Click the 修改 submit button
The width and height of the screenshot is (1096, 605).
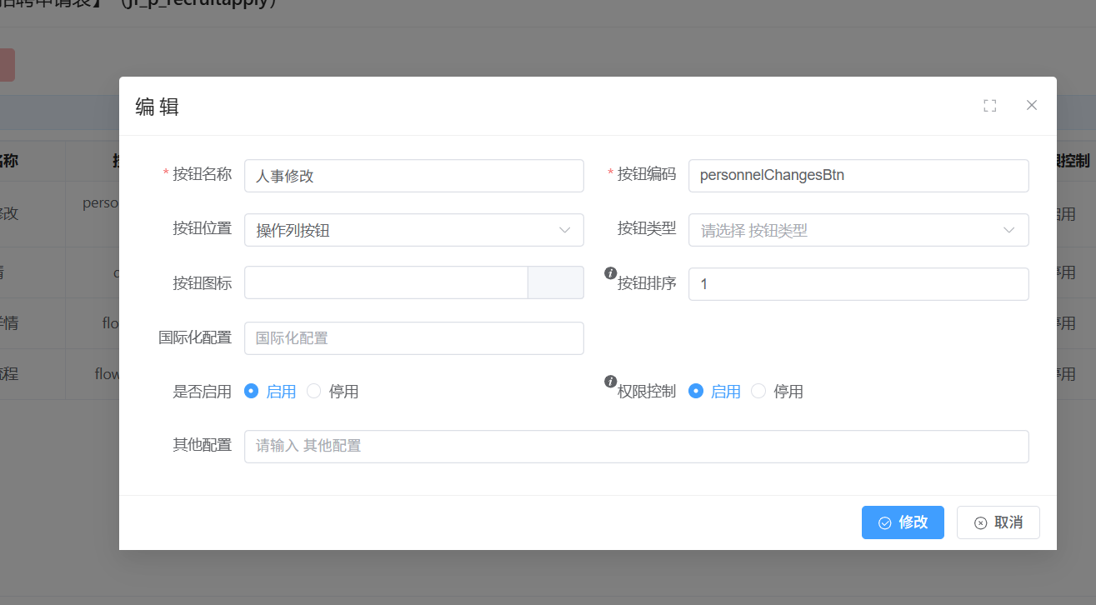tap(903, 522)
